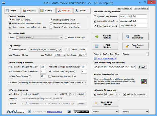Toggle Rename files when found checkbox
157x116 pixels.
tap(95, 21)
